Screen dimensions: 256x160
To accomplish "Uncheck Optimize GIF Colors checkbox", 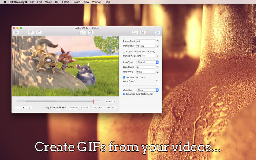I will pyautogui.click(x=124, y=77).
